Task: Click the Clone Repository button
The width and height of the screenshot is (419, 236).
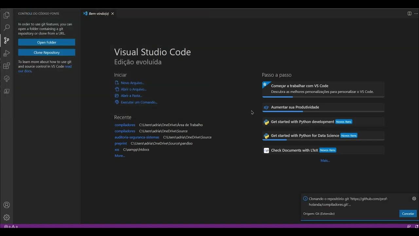Action: tap(46, 52)
